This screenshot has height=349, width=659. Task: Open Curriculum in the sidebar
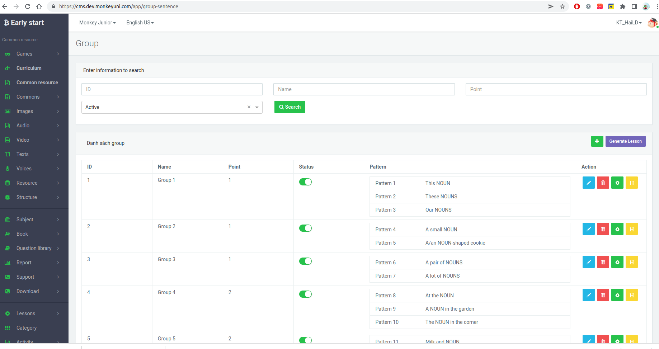click(x=34, y=68)
